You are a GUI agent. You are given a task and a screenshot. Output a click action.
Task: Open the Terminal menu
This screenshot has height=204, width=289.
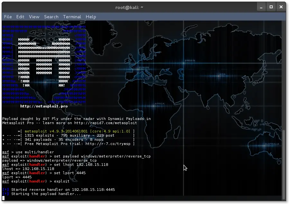pos(72,17)
